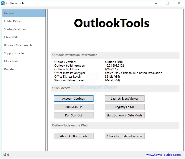This screenshot has height=159, width=185.
Task: Click the Outlook 2016 version value
Action: tap(114, 62)
